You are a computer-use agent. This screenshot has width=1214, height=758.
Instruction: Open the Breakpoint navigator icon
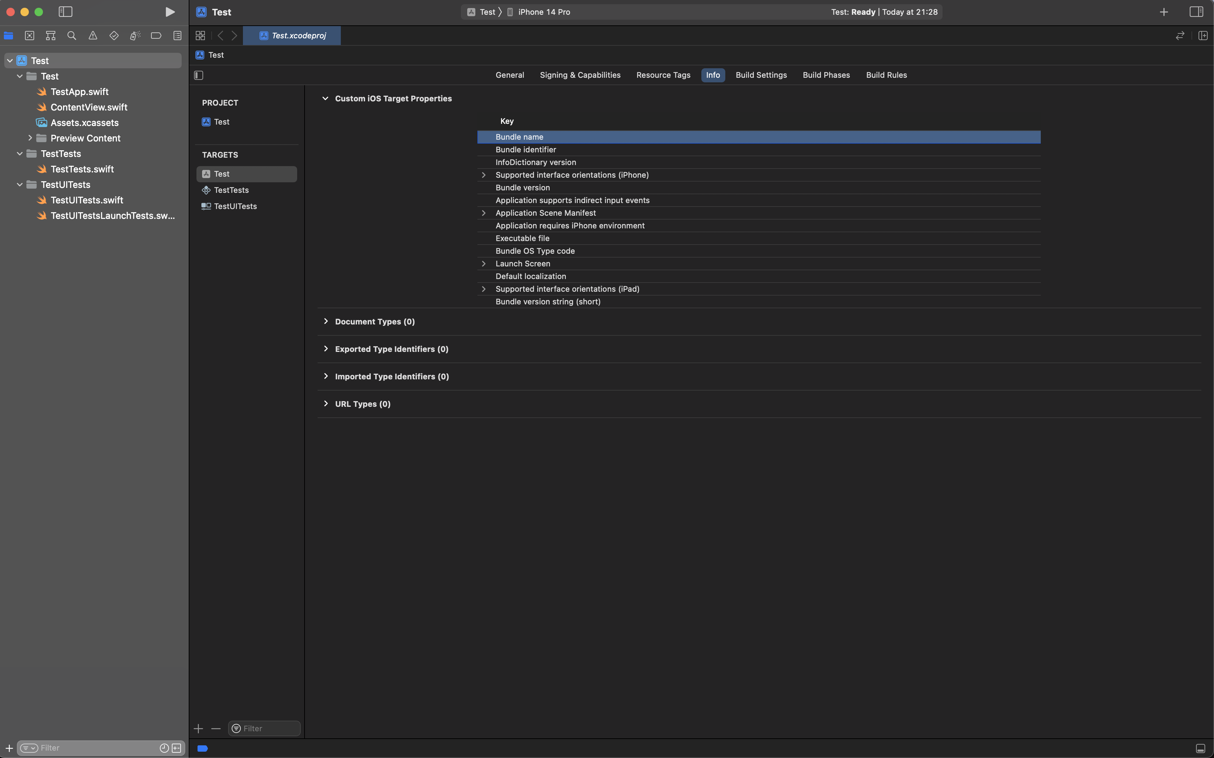156,36
